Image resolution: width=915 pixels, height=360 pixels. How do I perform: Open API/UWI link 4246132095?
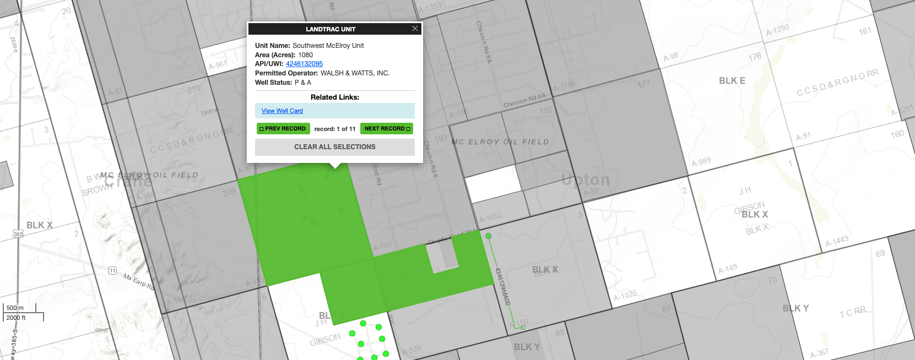(304, 64)
